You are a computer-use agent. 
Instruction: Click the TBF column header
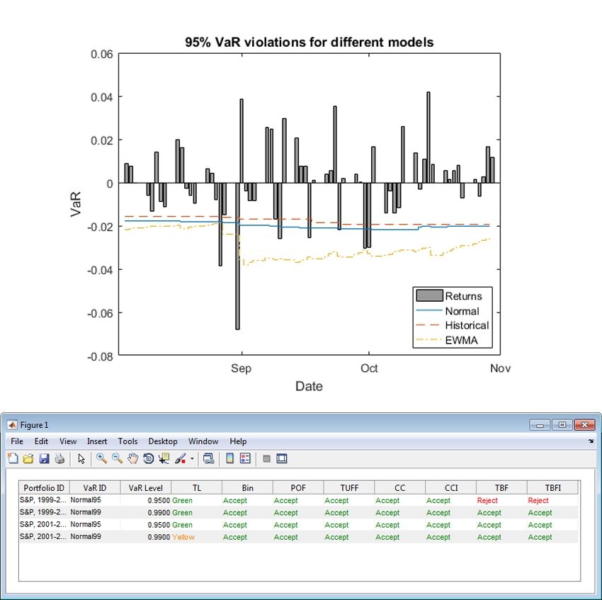click(501, 487)
